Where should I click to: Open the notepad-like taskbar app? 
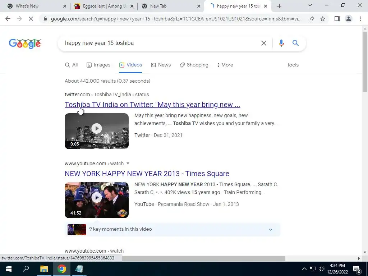pos(79,269)
